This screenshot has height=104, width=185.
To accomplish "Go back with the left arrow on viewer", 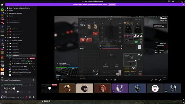I will point(55,48).
